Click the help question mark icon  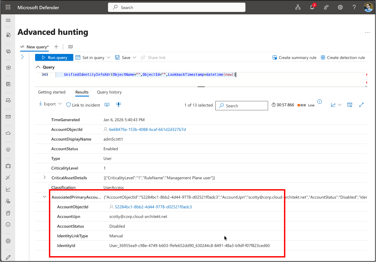click(x=354, y=7)
